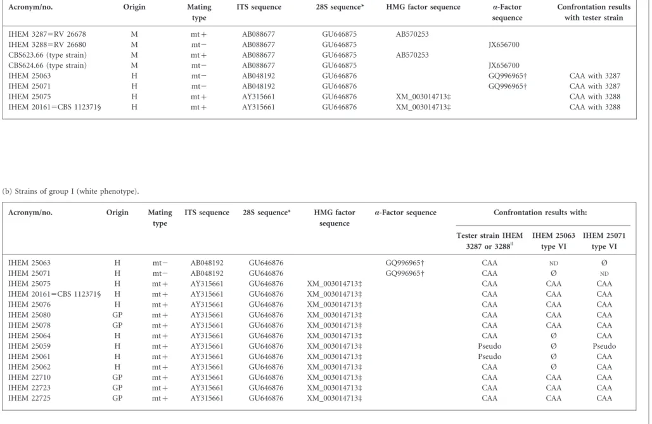Select the 'IHEM 3287=RV 26678' row label

47,34
